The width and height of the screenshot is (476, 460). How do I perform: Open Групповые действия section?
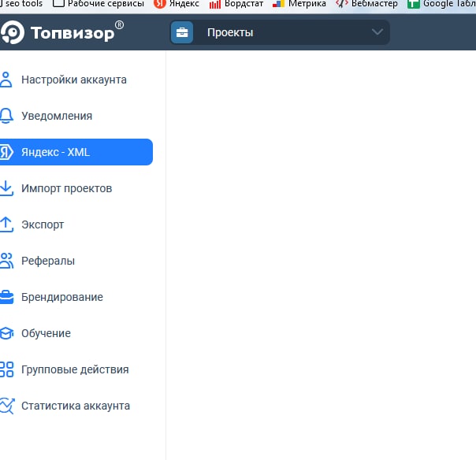pos(76,369)
